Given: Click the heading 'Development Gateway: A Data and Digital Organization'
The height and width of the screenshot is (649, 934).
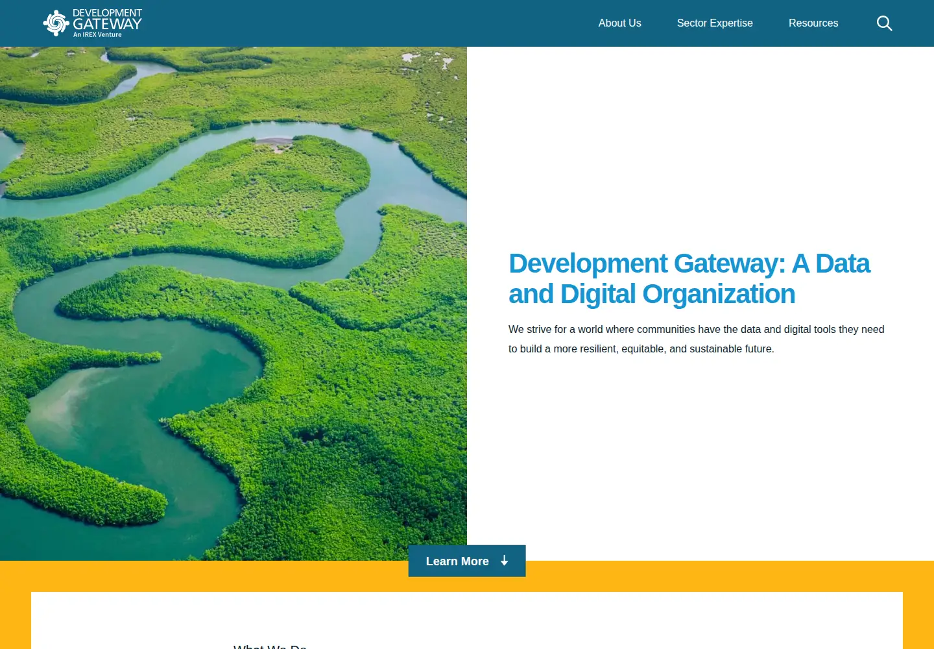Looking at the screenshot, I should 689,278.
